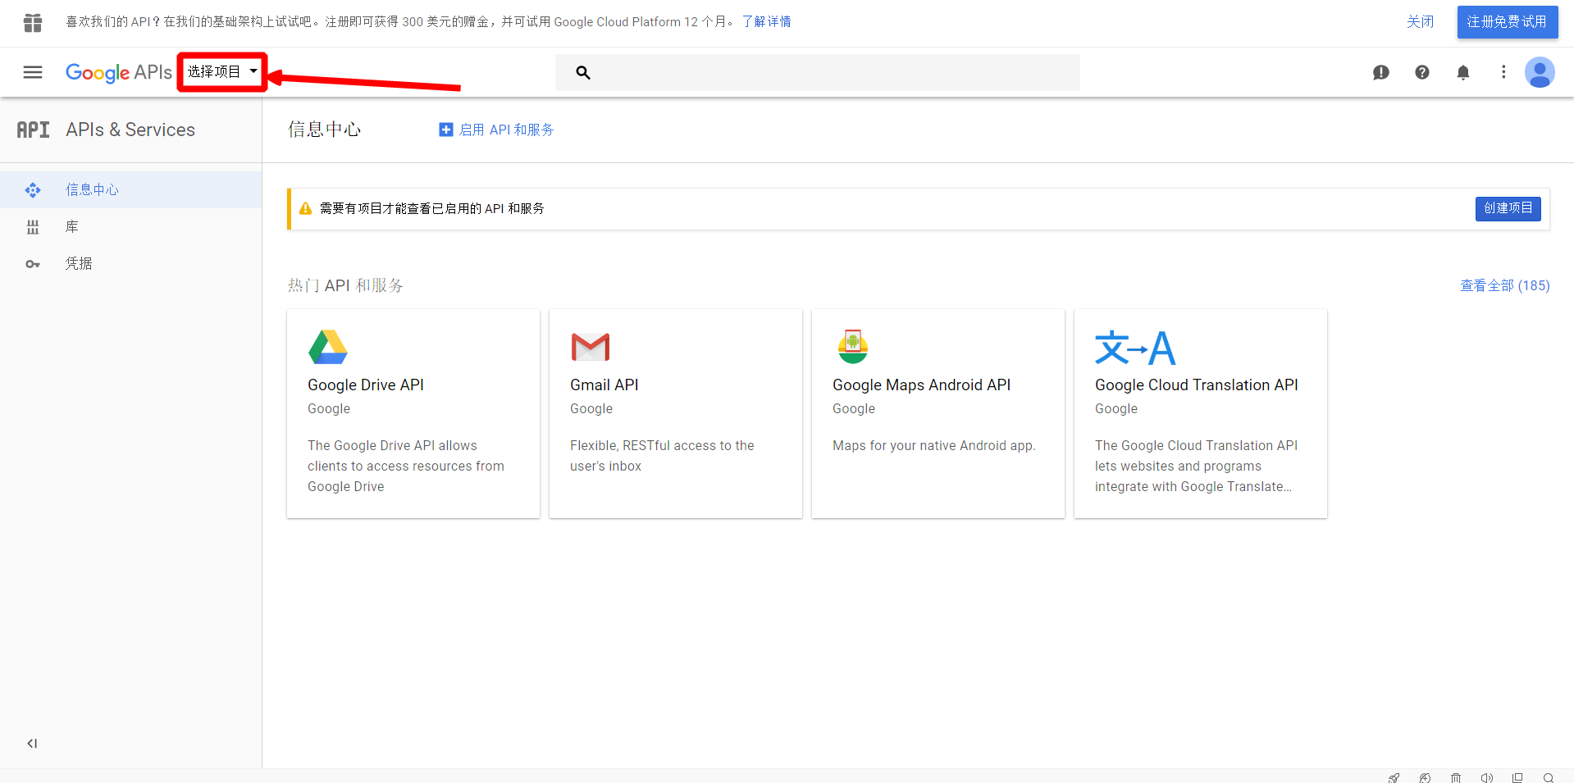The image size is (1574, 783).
Task: Open 查看全部 (185) link
Action: pyautogui.click(x=1505, y=285)
